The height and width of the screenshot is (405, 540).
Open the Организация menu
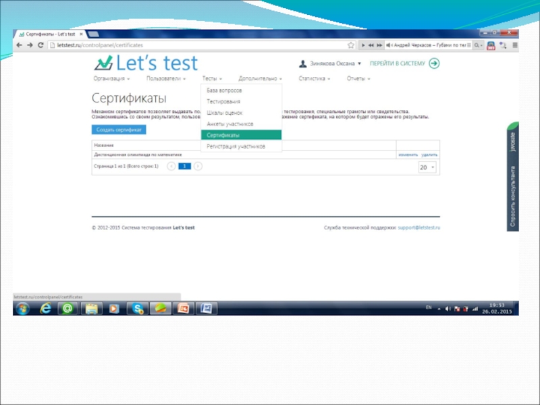[x=111, y=78]
